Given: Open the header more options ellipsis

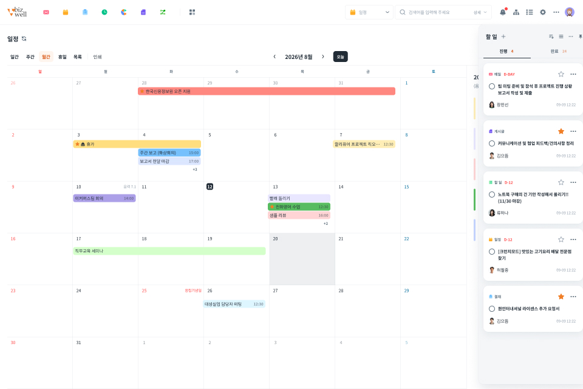Looking at the screenshot, I should point(556,12).
